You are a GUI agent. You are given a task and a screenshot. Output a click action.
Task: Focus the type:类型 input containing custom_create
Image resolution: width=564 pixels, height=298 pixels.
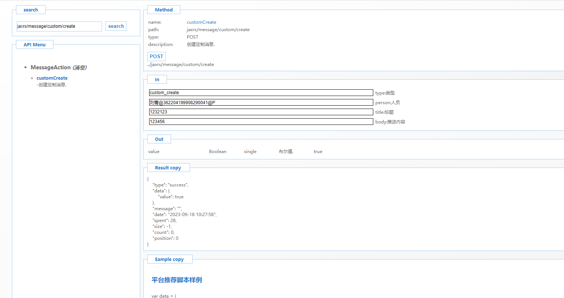coord(261,93)
